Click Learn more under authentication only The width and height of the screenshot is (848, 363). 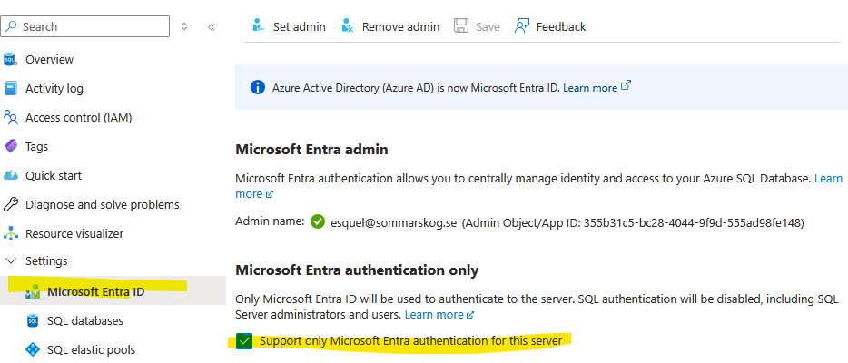[434, 314]
